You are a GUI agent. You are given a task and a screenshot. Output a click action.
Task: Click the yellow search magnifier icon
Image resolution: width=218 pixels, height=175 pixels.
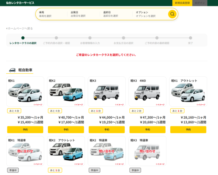(x=172, y=14)
